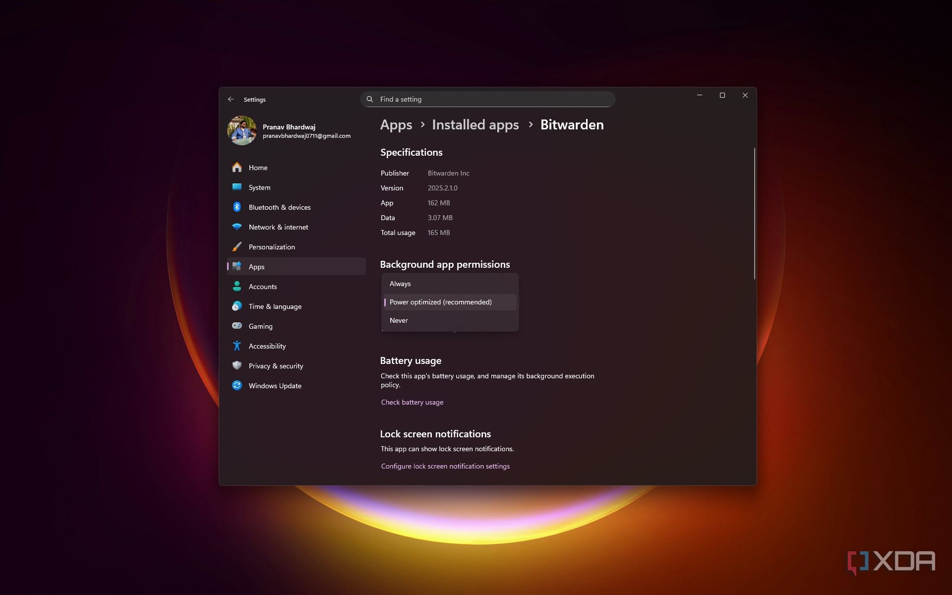
Task: Click the settings page vertical scrollbar
Action: [x=754, y=214]
